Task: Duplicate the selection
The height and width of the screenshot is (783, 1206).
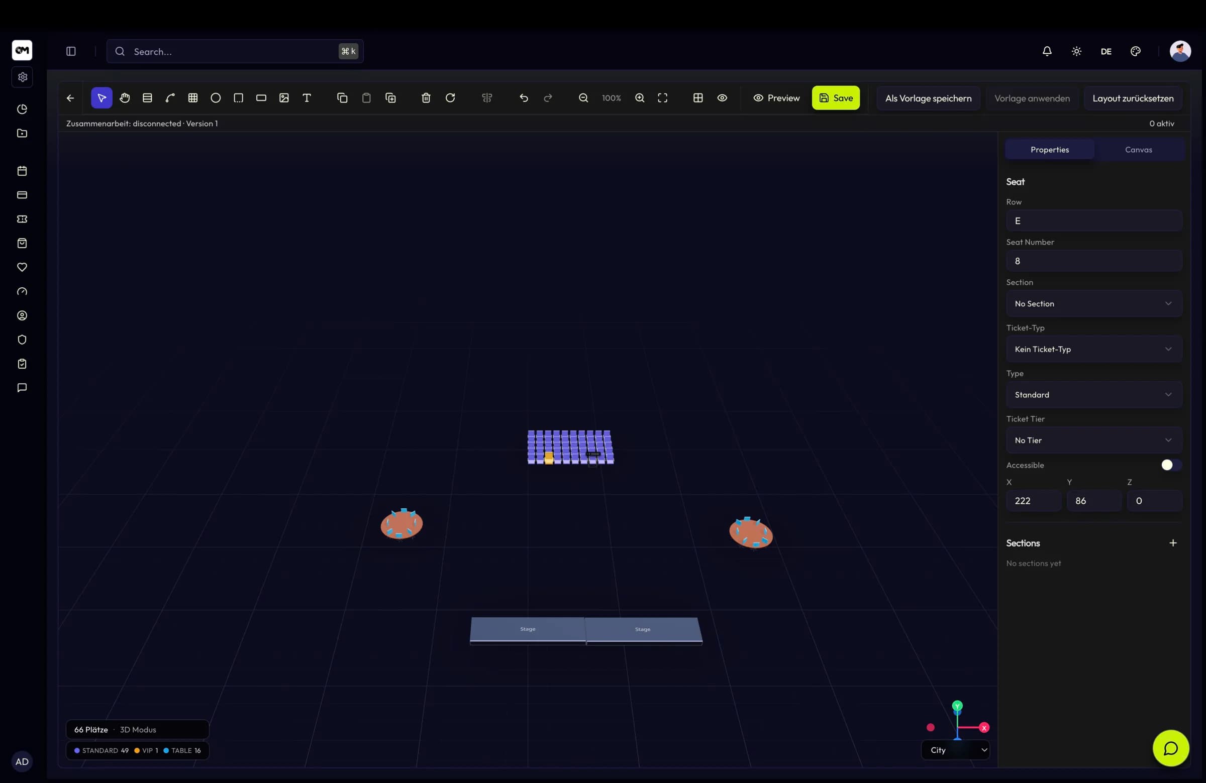Action: pos(390,98)
